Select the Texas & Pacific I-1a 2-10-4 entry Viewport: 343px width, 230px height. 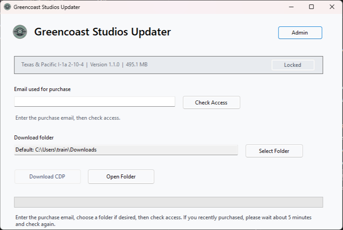[168, 65]
